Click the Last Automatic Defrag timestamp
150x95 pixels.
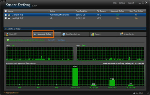pyautogui.click(x=123, y=63)
